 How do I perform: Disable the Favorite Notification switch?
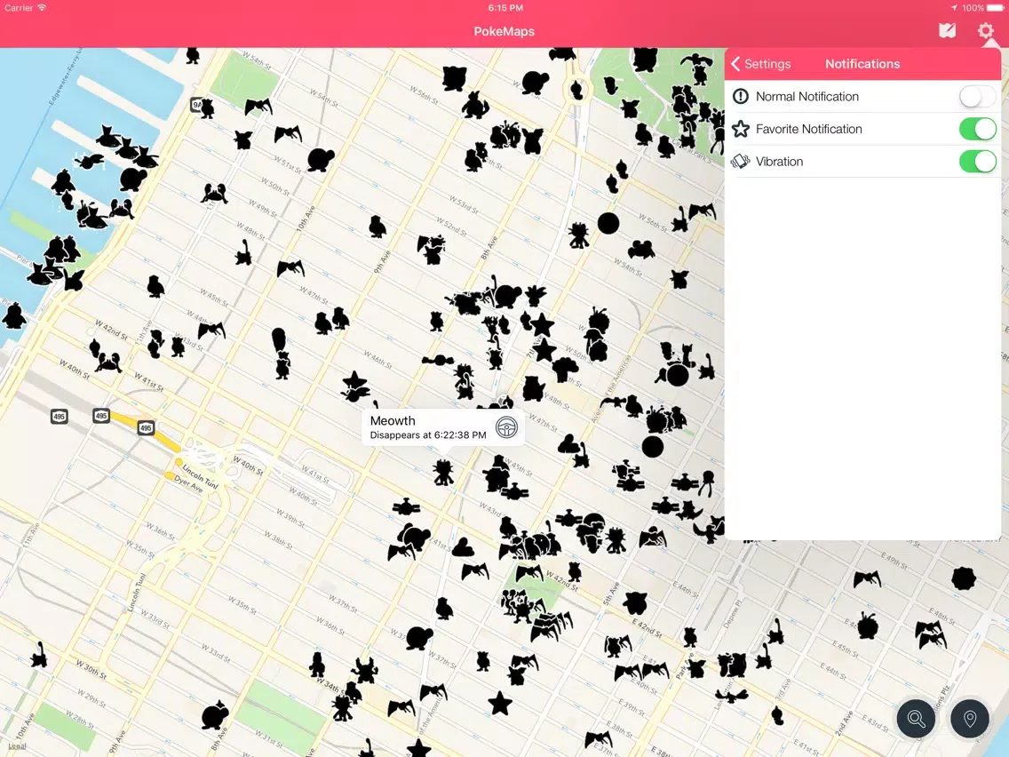[x=977, y=129]
